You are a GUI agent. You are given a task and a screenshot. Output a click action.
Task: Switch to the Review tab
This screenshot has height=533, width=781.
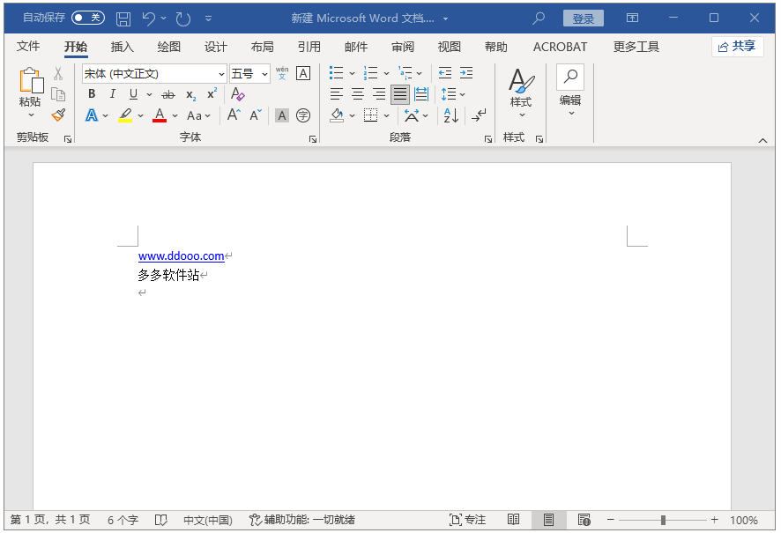403,47
